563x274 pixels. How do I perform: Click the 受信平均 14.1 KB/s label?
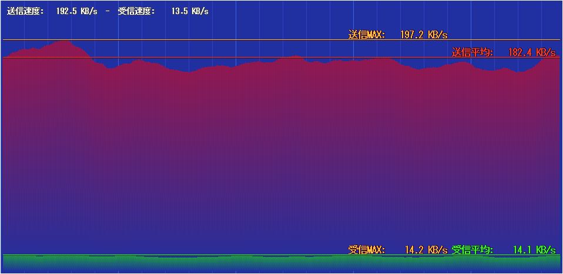coord(504,249)
